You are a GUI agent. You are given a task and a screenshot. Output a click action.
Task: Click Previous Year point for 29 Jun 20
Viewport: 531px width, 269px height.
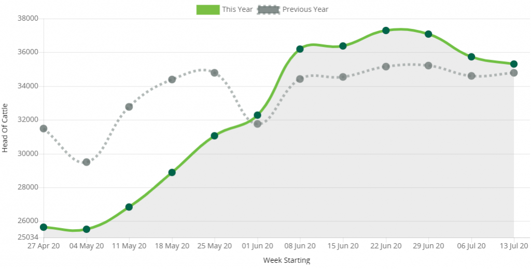pos(428,66)
